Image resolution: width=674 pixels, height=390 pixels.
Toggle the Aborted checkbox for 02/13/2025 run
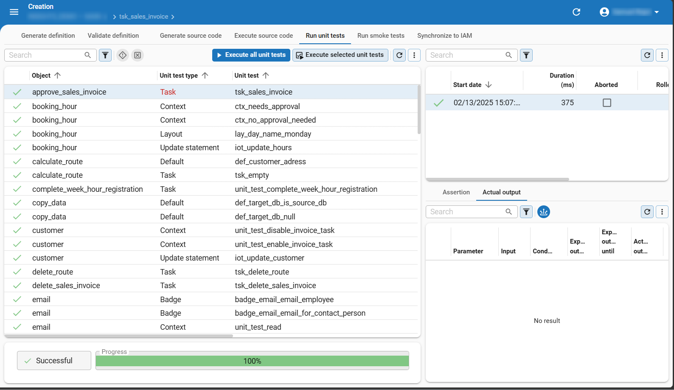(607, 103)
